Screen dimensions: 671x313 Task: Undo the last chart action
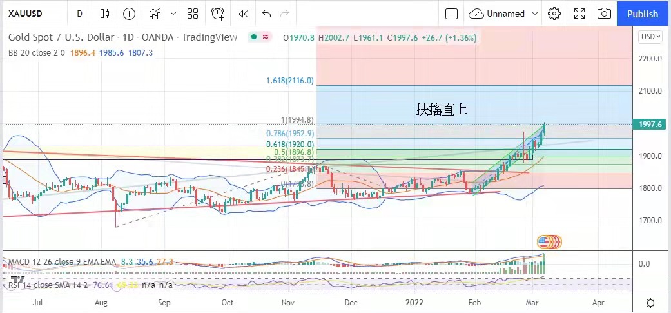point(267,14)
